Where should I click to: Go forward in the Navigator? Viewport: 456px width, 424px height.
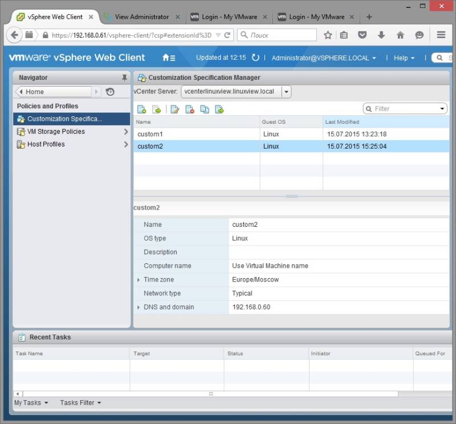[x=96, y=92]
